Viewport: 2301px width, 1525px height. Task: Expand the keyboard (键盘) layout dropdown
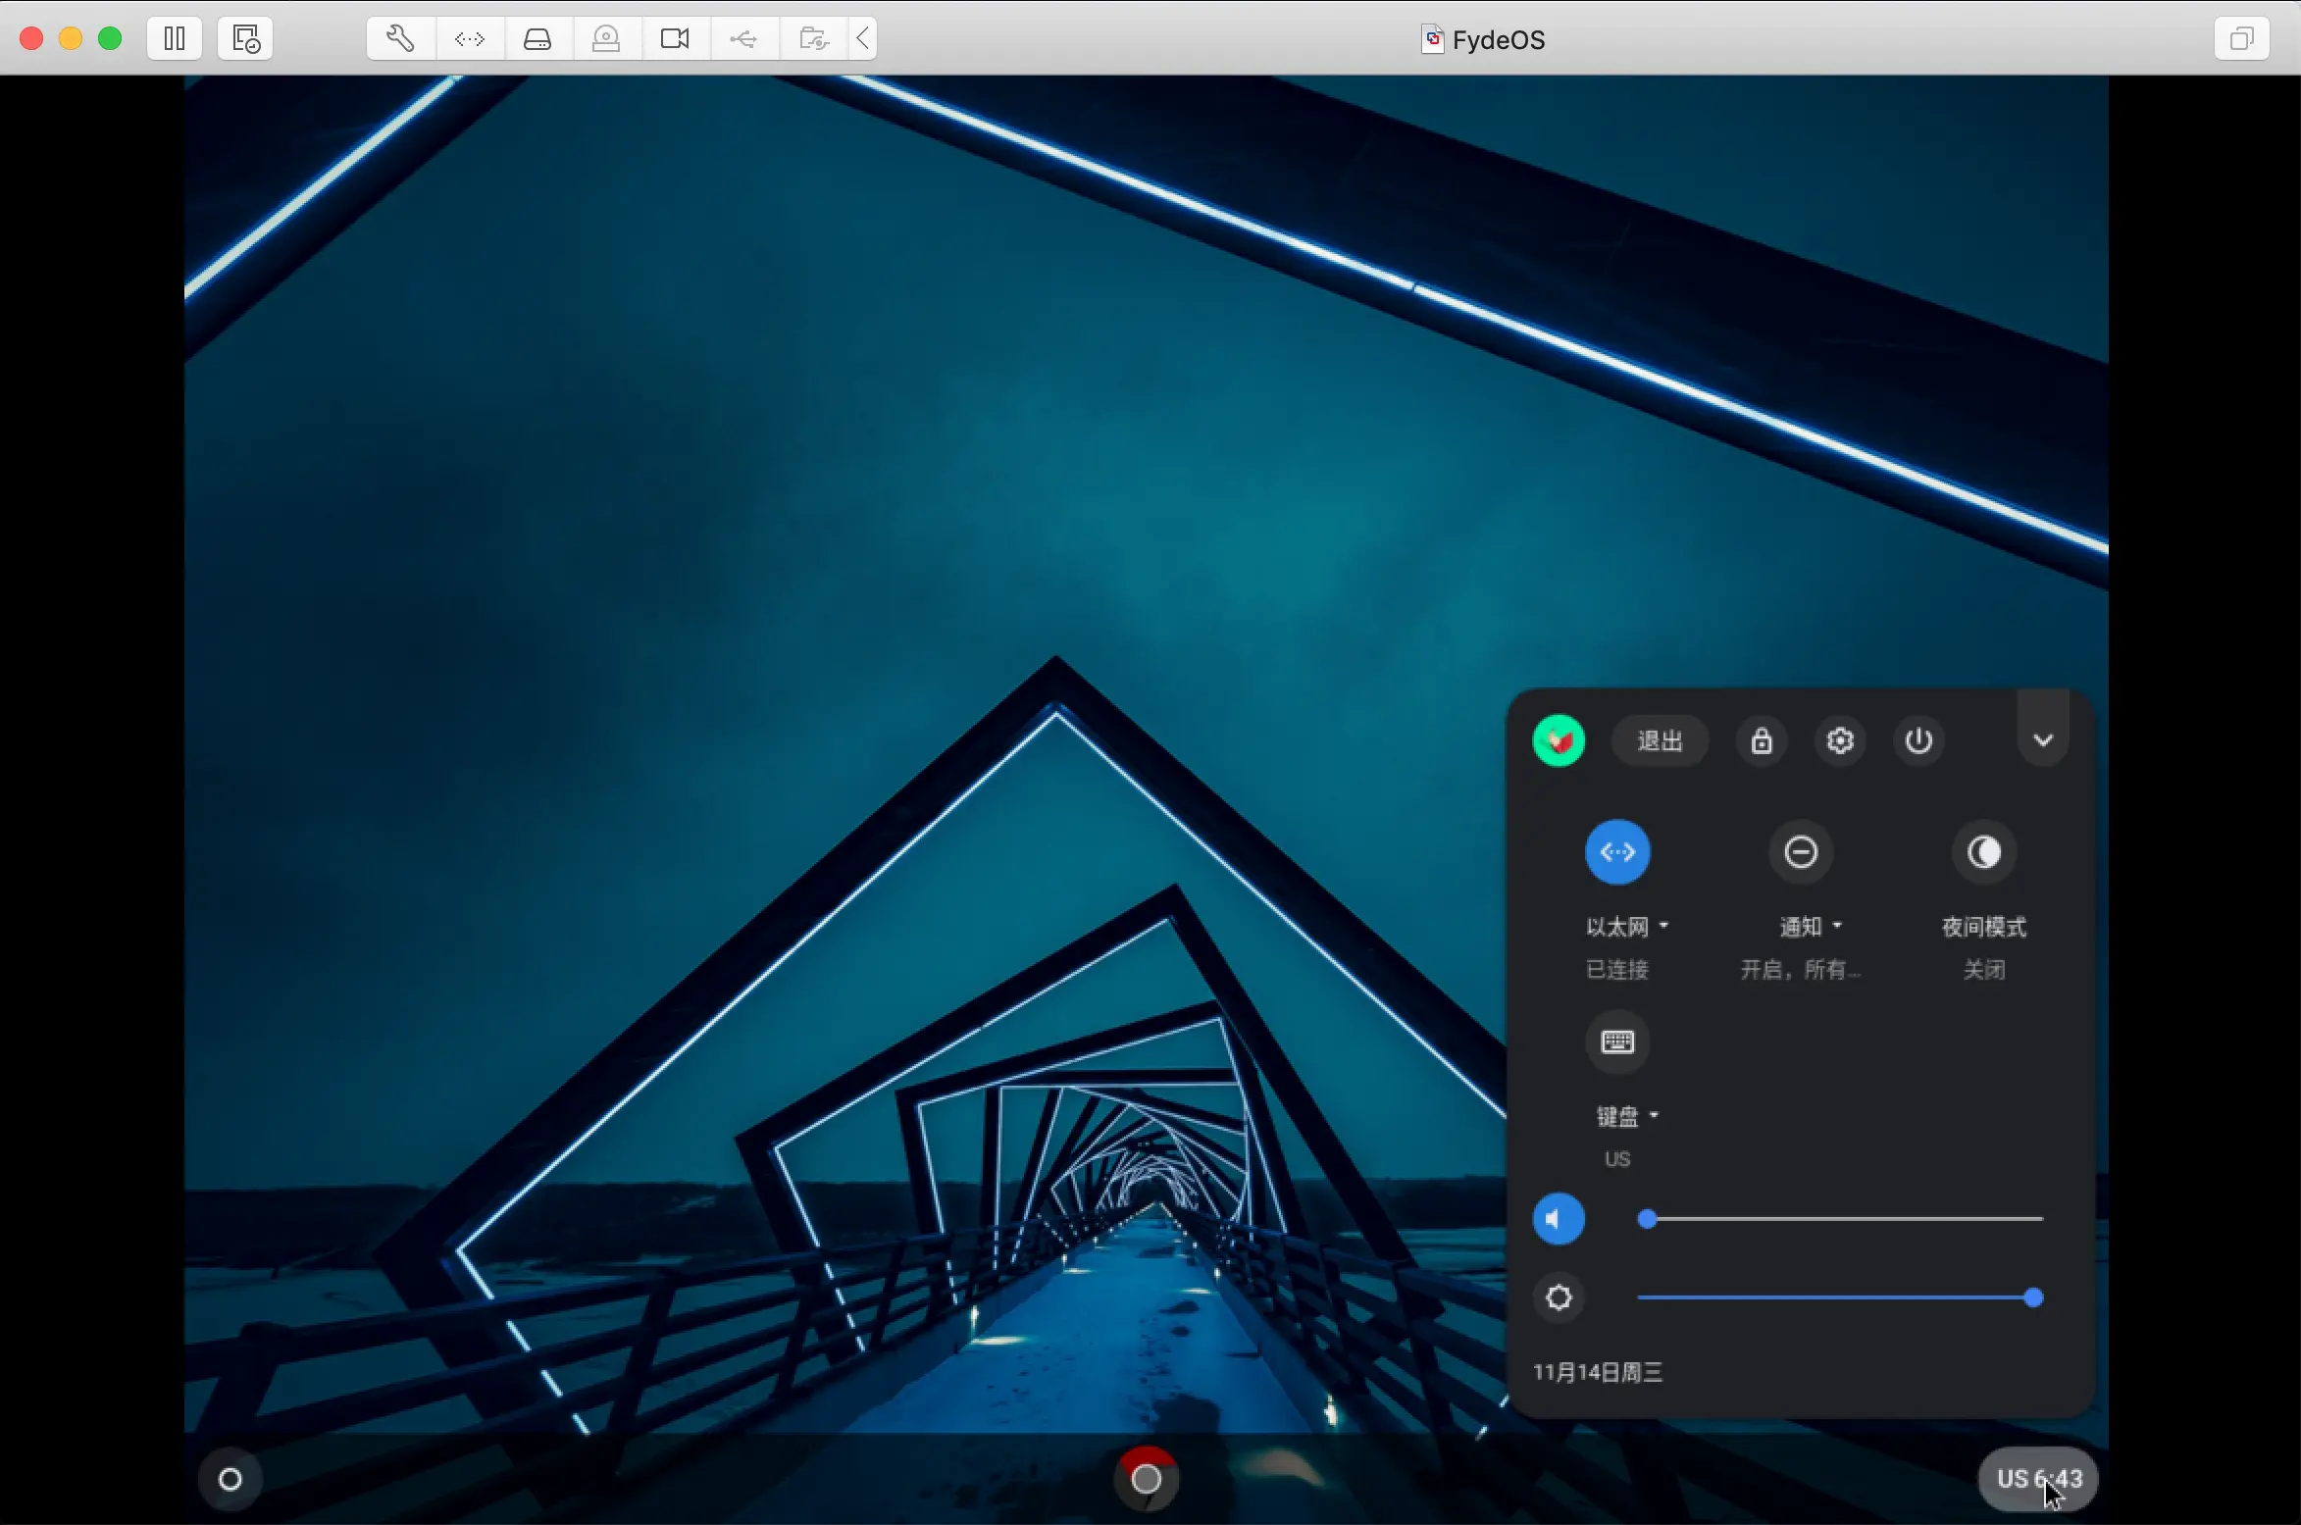coord(1656,1116)
